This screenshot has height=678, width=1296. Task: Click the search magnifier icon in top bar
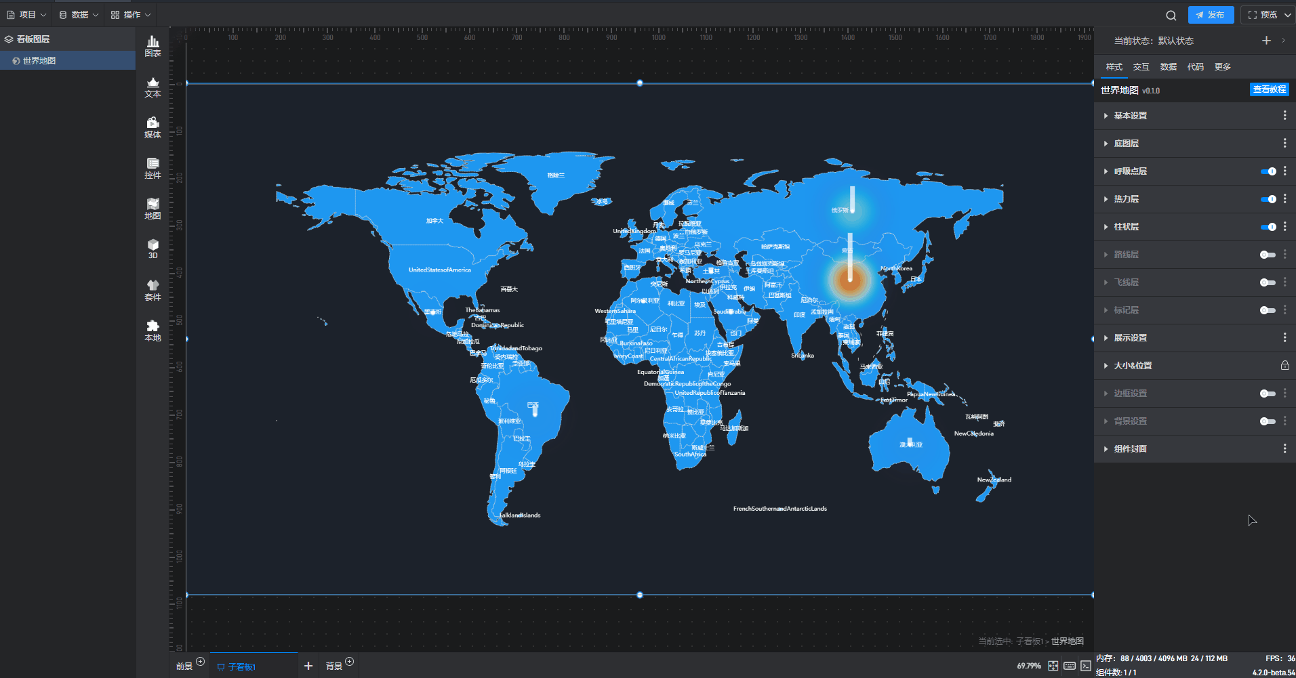1171,15
